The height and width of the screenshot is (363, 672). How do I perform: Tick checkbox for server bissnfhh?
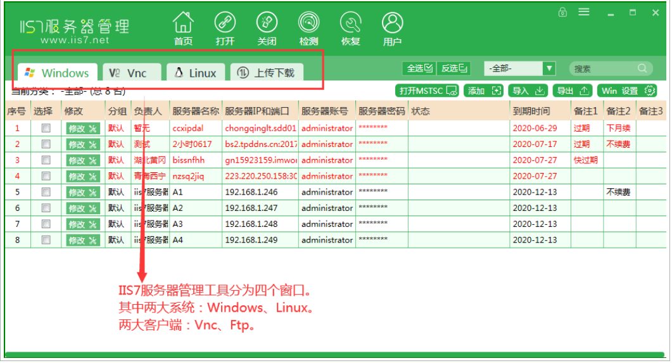pyautogui.click(x=46, y=160)
